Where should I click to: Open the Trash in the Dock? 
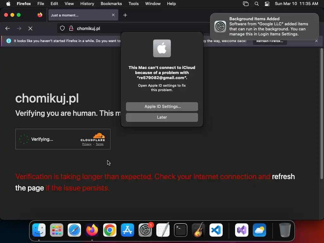point(285,230)
